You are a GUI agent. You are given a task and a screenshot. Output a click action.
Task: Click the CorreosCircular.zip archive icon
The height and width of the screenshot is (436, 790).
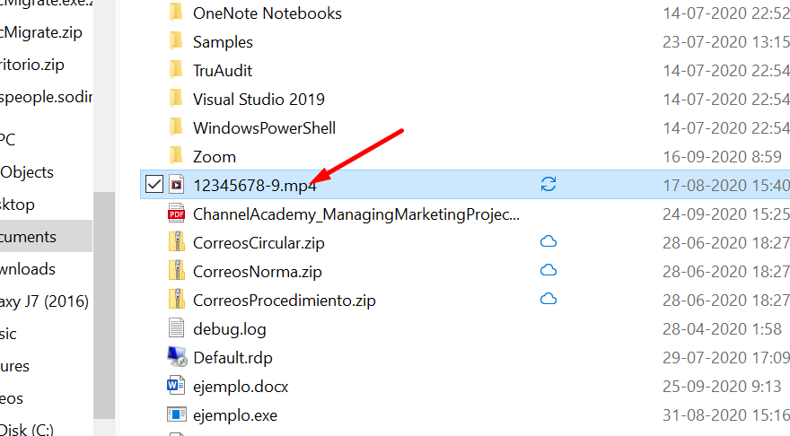(176, 242)
